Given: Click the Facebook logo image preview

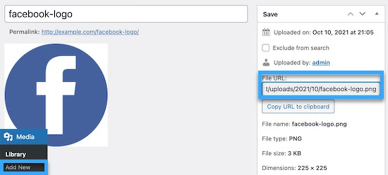Looking at the screenshot, I should click(x=56, y=95).
